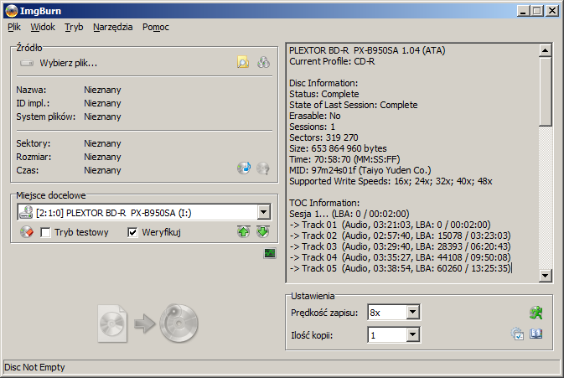The height and width of the screenshot is (378, 564).
Task: Open the Tryb menu
Action: click(74, 27)
